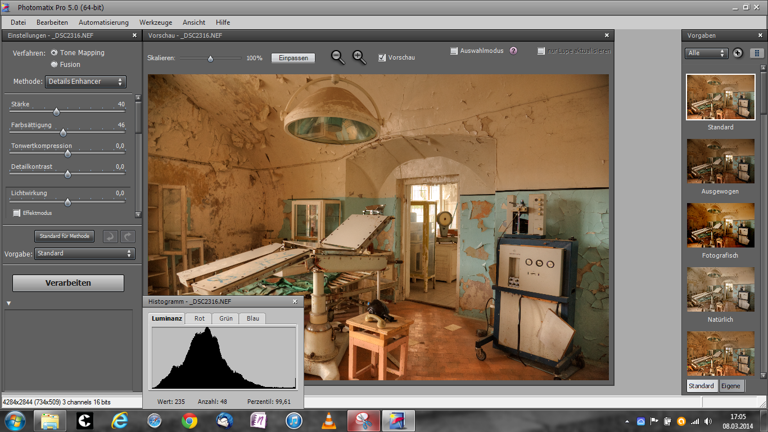Open Thunderbird mail in the taskbar
This screenshot has width=768, height=432.
[x=224, y=420]
